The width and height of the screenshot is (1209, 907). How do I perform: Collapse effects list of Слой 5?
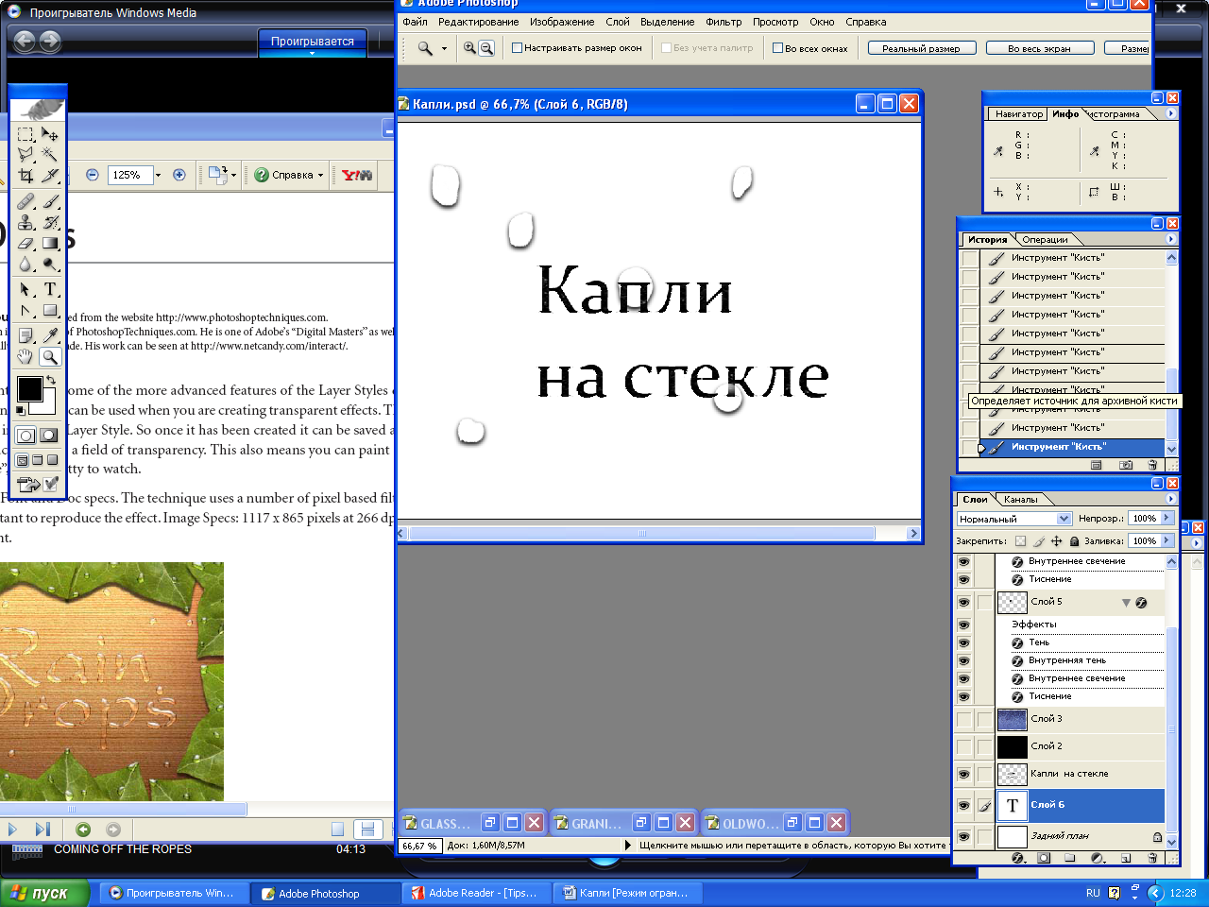click(x=1126, y=603)
